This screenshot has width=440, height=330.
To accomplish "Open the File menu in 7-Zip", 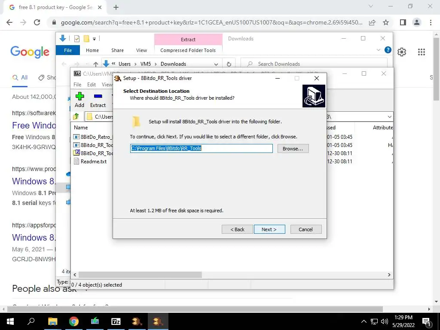I will 77,85.
